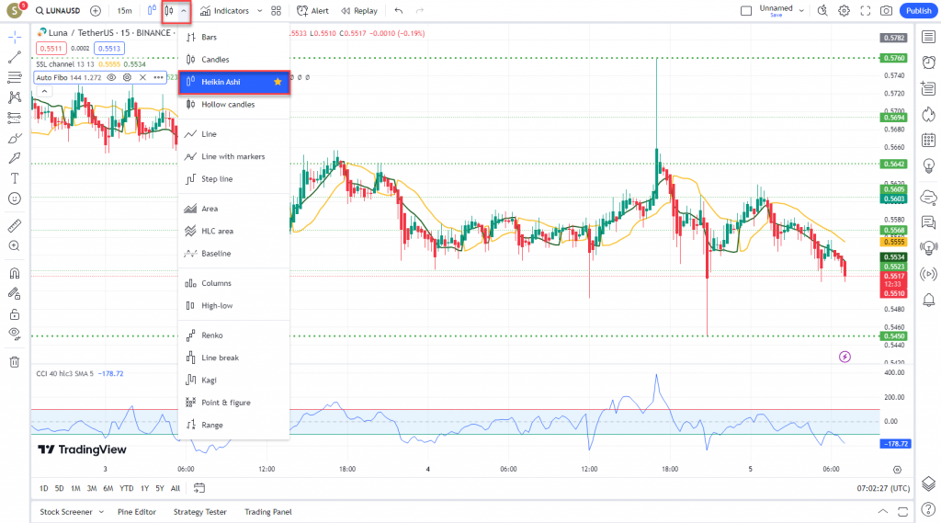Open the help center question icon

(x=928, y=510)
